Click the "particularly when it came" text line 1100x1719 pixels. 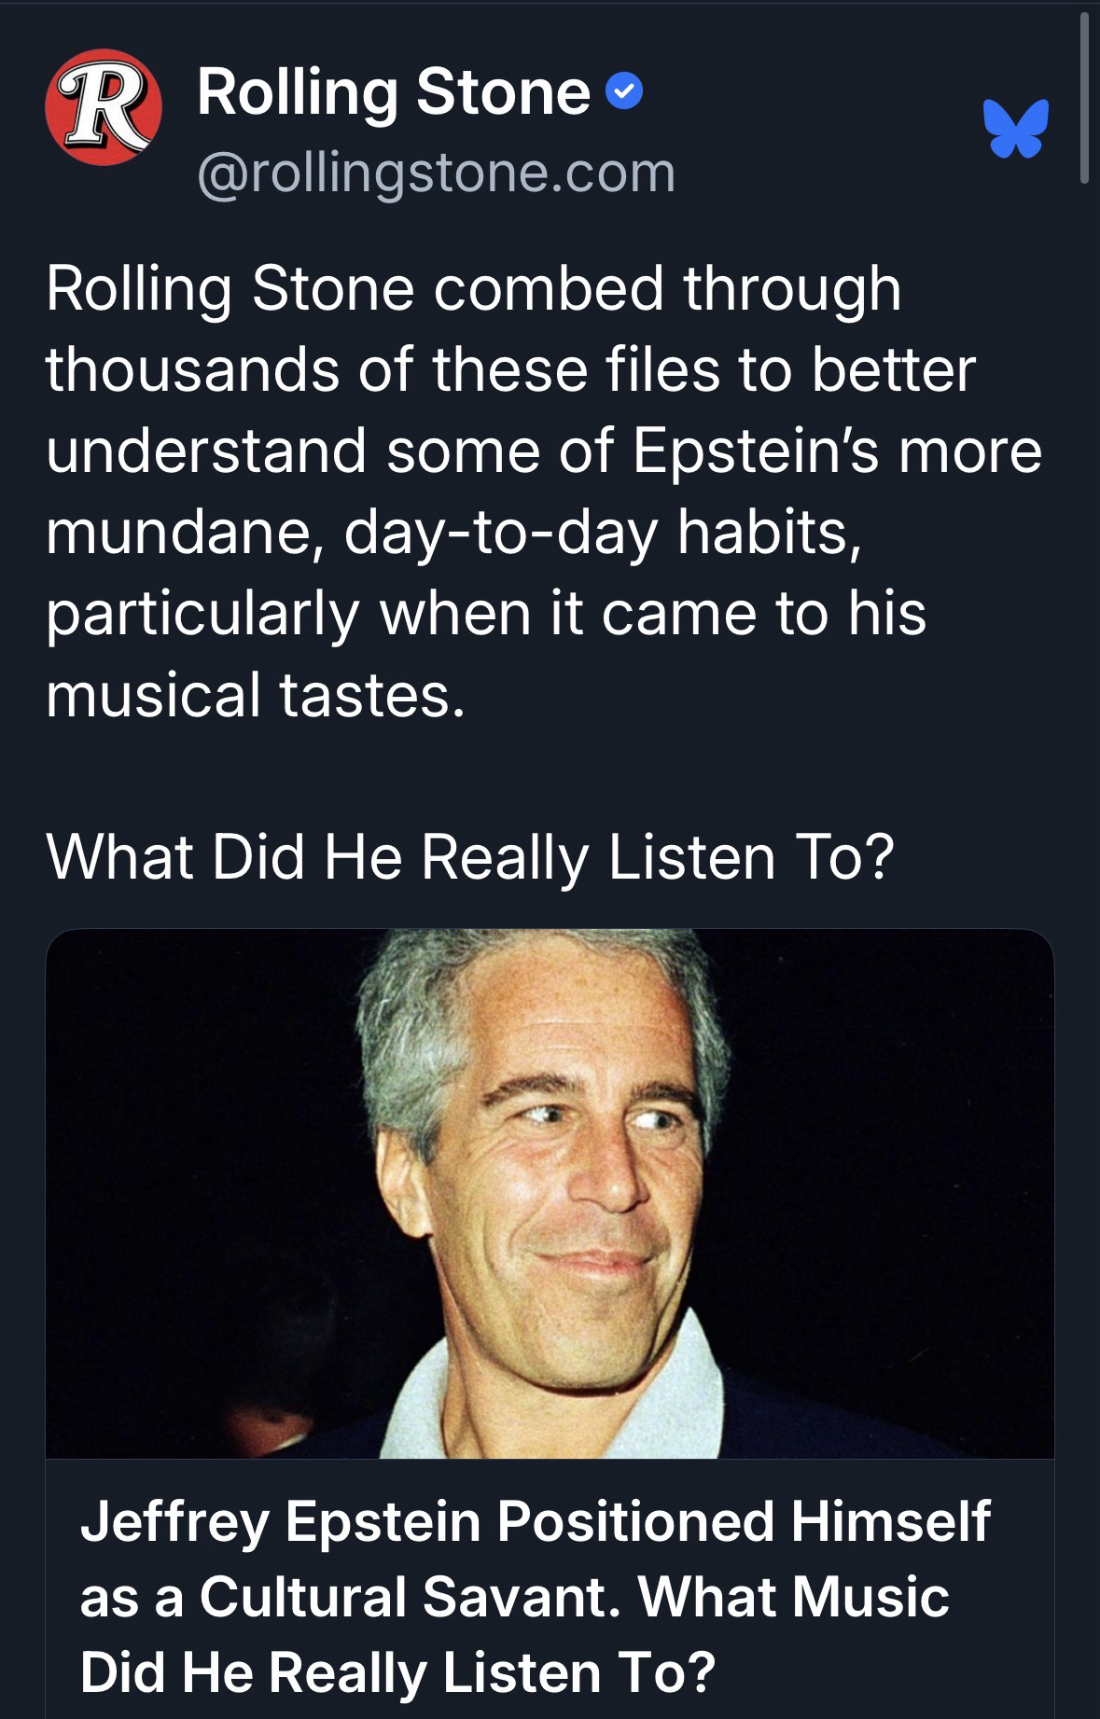tap(486, 614)
